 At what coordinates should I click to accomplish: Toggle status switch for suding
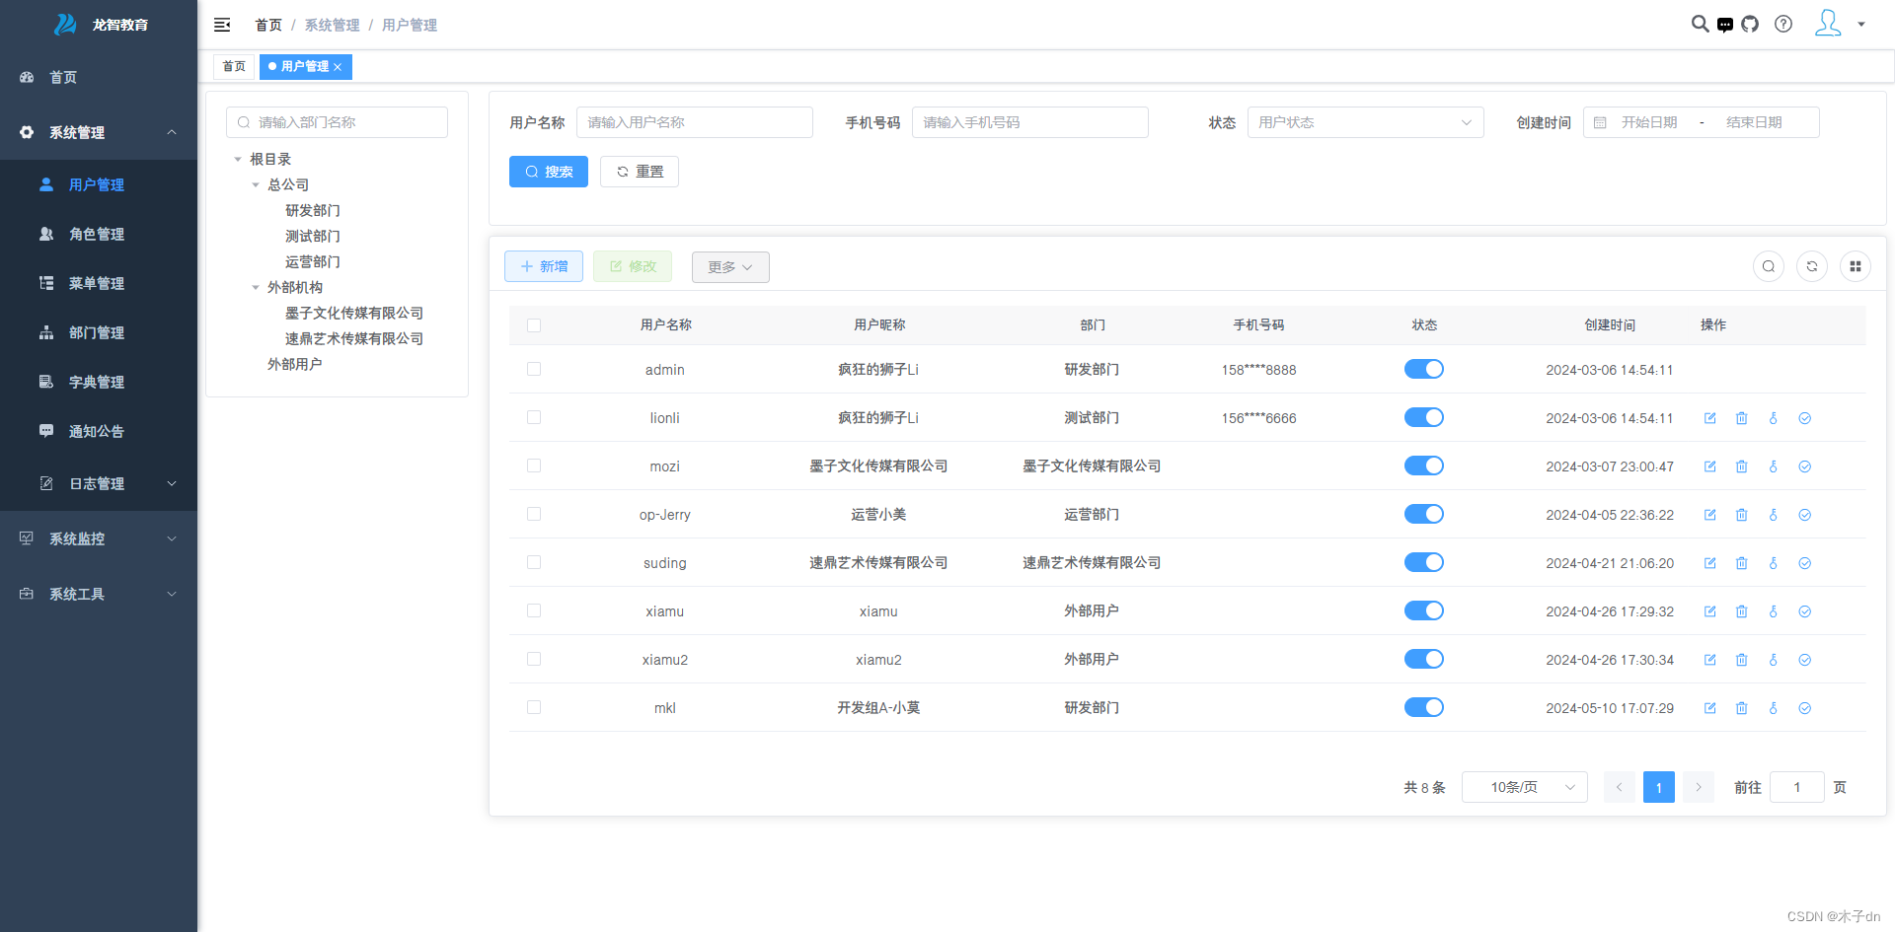1424,562
